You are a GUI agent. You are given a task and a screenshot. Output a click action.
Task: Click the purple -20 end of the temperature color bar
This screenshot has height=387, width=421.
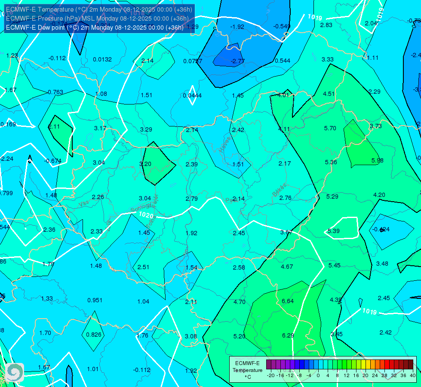click(x=268, y=365)
